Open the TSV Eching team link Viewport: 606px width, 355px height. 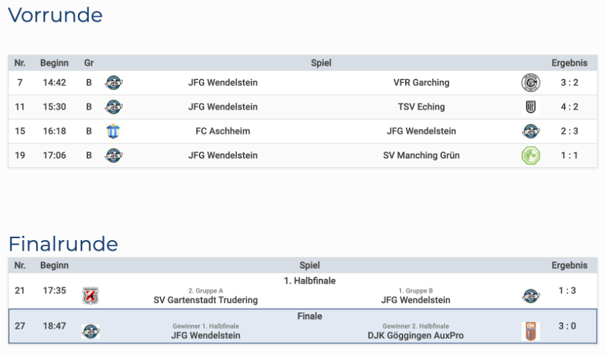(x=421, y=107)
